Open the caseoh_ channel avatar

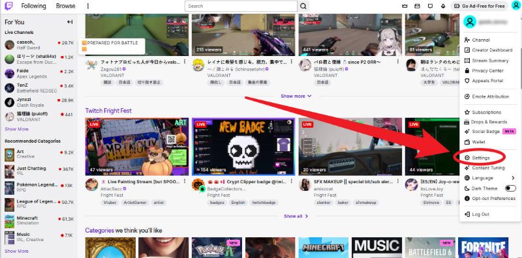[x=9, y=45]
